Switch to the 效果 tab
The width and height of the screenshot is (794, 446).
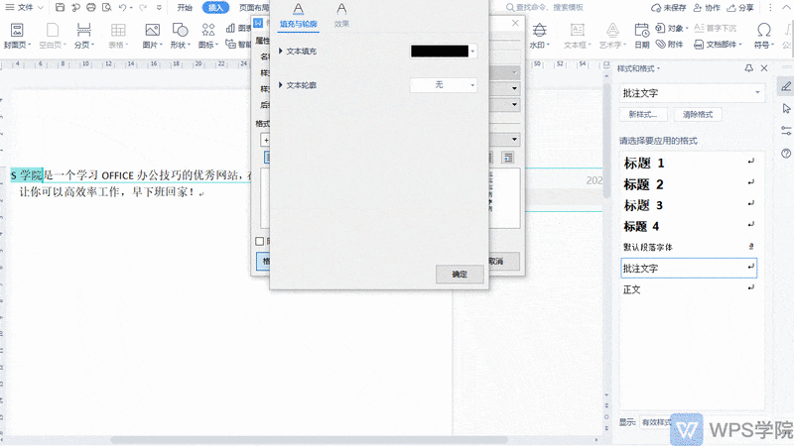341,15
